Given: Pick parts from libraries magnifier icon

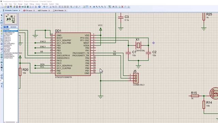Looking at the screenshot, I should pos(71,7).
